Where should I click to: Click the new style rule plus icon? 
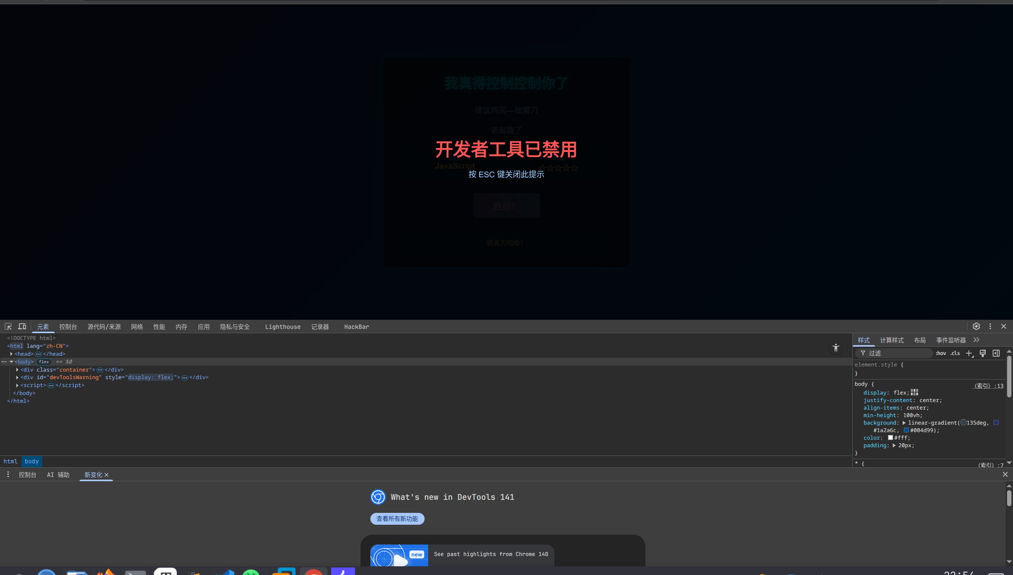969,353
